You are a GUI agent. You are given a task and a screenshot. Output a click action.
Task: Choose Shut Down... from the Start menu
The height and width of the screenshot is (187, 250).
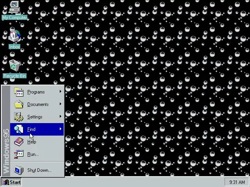37,170
